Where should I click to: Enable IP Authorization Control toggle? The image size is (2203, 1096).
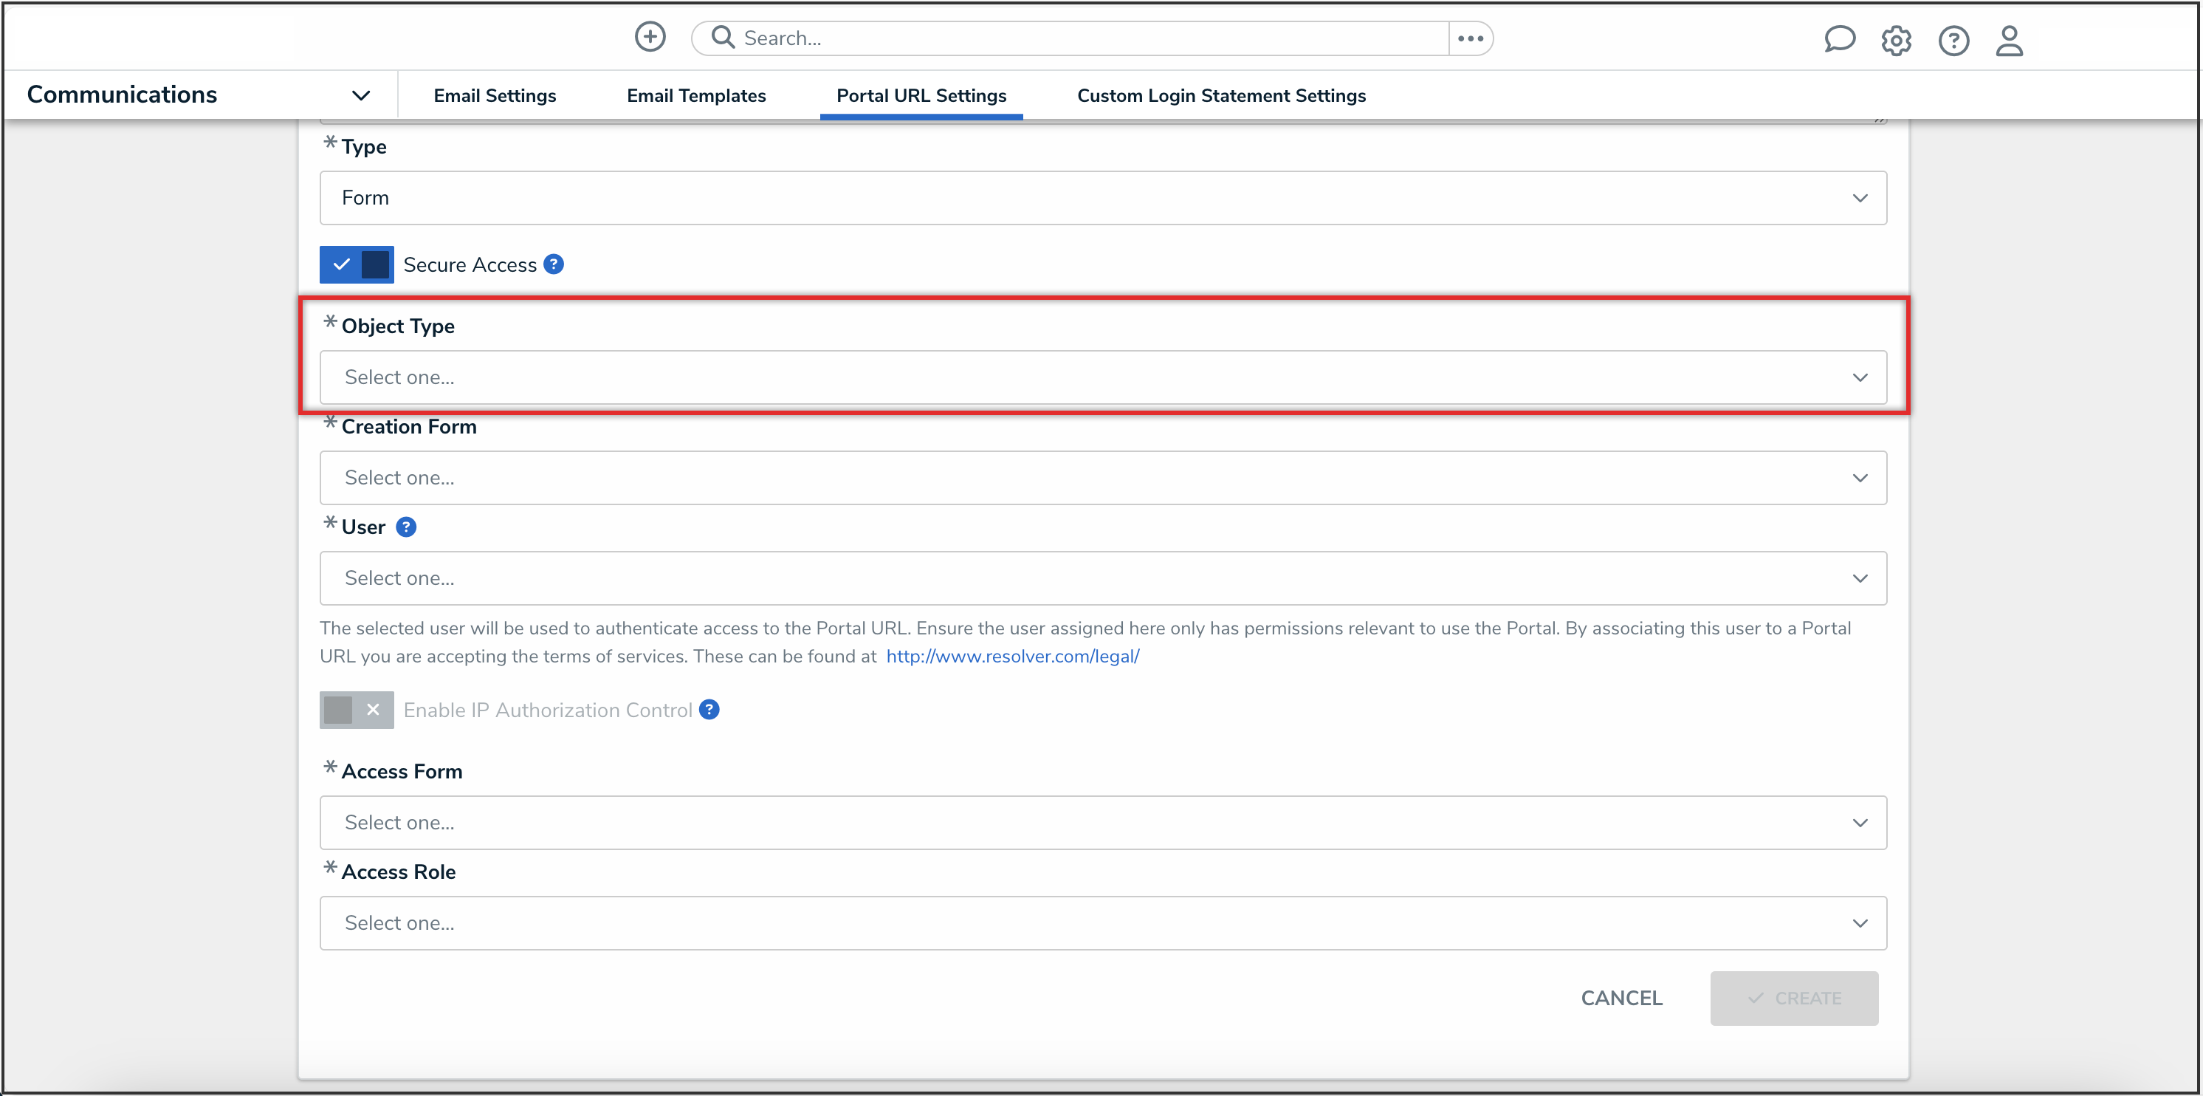(357, 710)
